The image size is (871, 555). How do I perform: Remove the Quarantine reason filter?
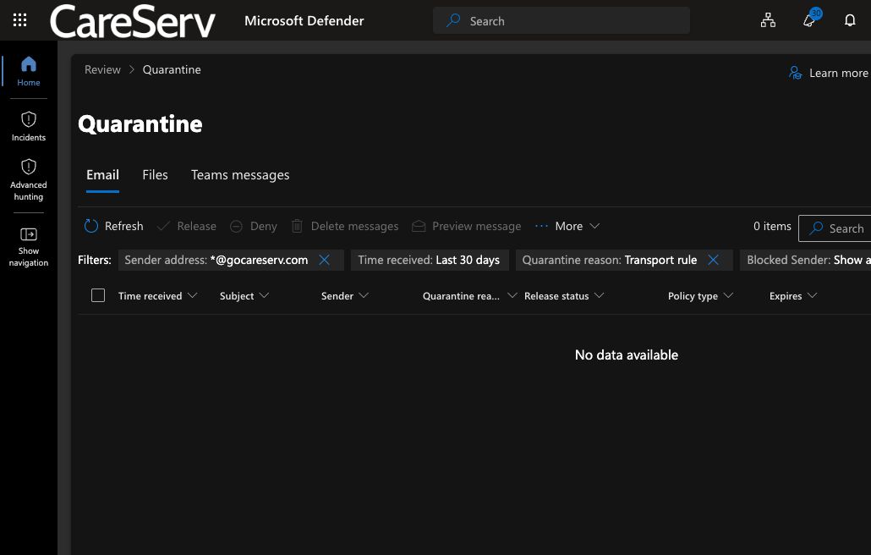coord(713,260)
